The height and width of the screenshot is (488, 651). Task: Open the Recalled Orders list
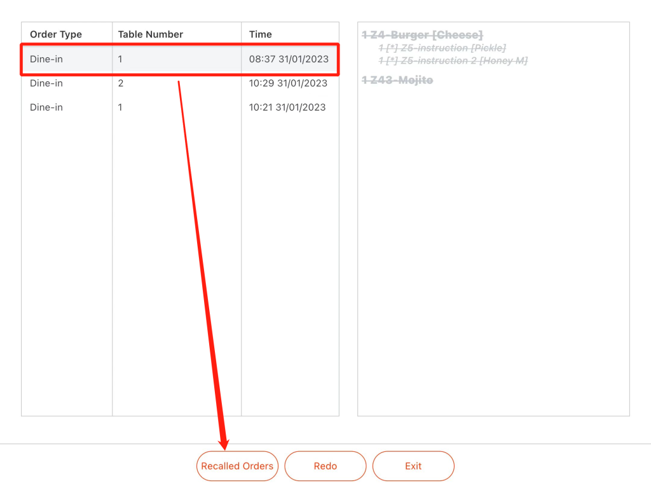coord(237,466)
